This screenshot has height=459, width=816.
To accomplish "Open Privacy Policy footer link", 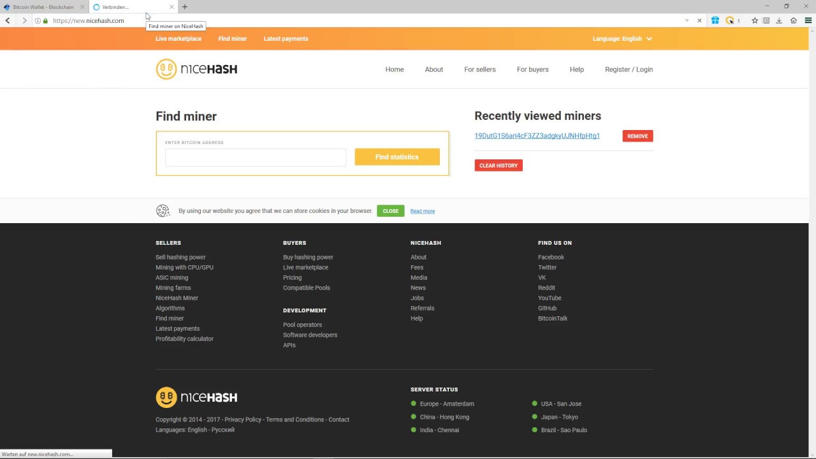I will point(243,419).
